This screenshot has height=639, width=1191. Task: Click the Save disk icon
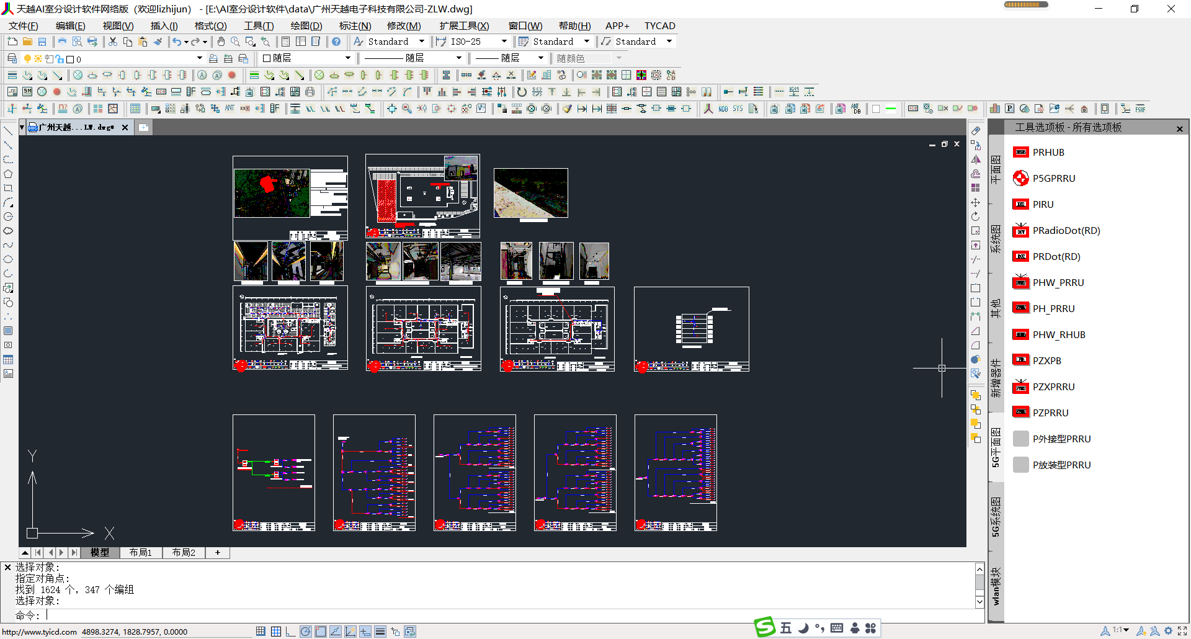tap(42, 42)
